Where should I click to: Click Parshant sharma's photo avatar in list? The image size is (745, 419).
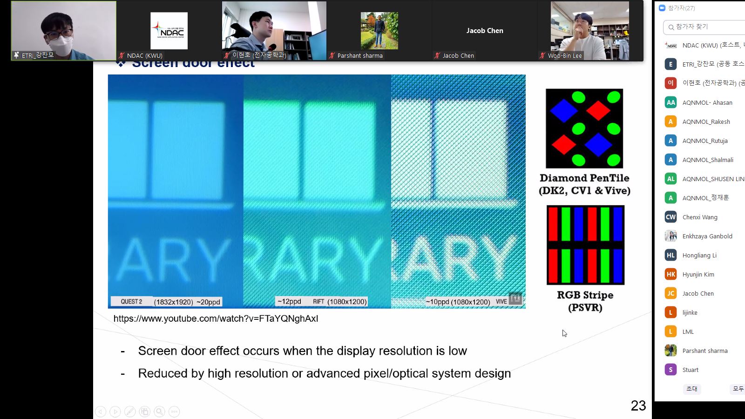pyautogui.click(x=670, y=351)
